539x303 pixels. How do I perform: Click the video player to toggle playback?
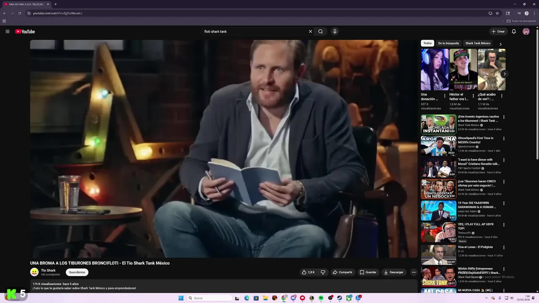pos(224,149)
